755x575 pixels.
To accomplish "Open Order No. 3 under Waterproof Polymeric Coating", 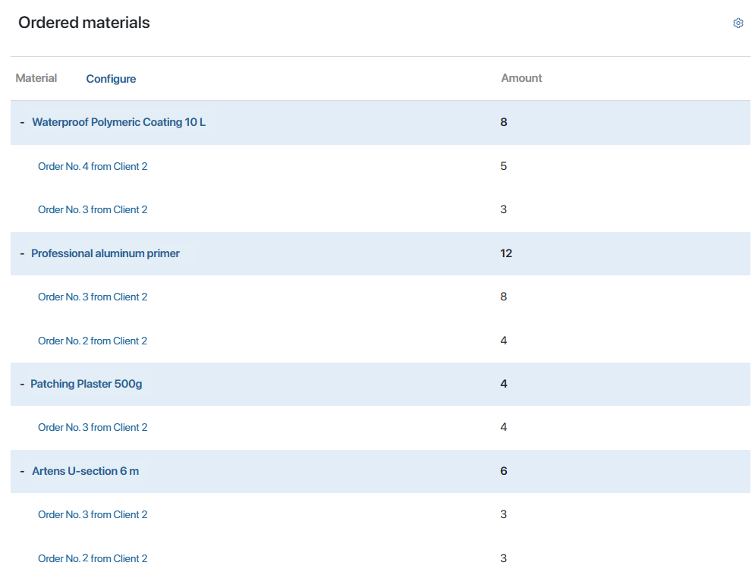I will click(x=93, y=209).
